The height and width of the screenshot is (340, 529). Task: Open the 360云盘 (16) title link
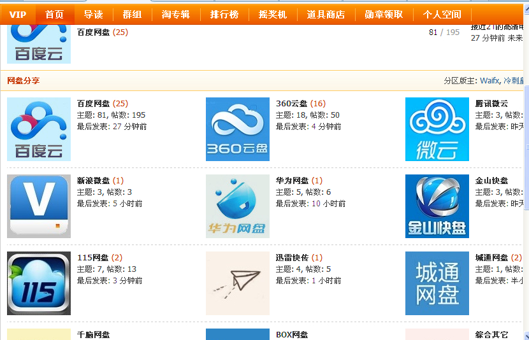tap(301, 103)
